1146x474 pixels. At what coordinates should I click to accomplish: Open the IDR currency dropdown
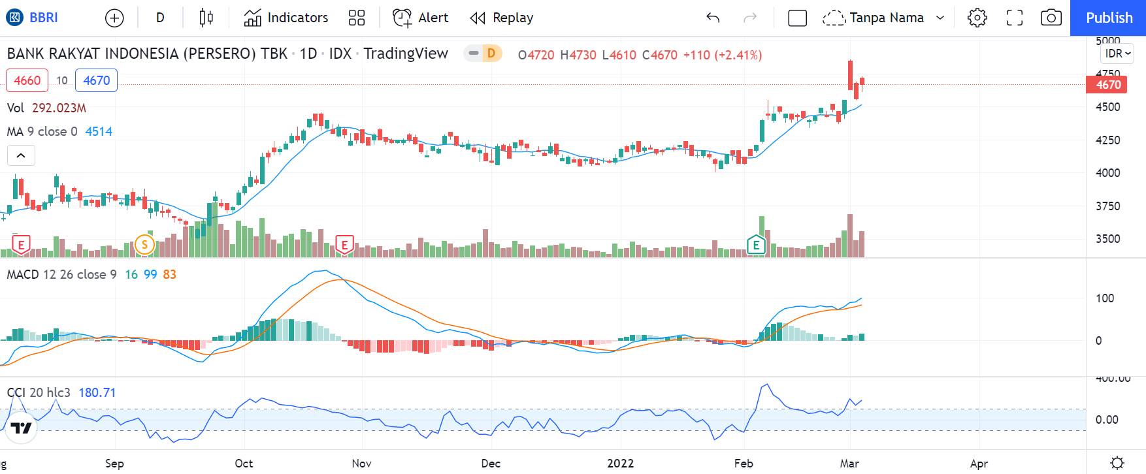tap(1119, 54)
